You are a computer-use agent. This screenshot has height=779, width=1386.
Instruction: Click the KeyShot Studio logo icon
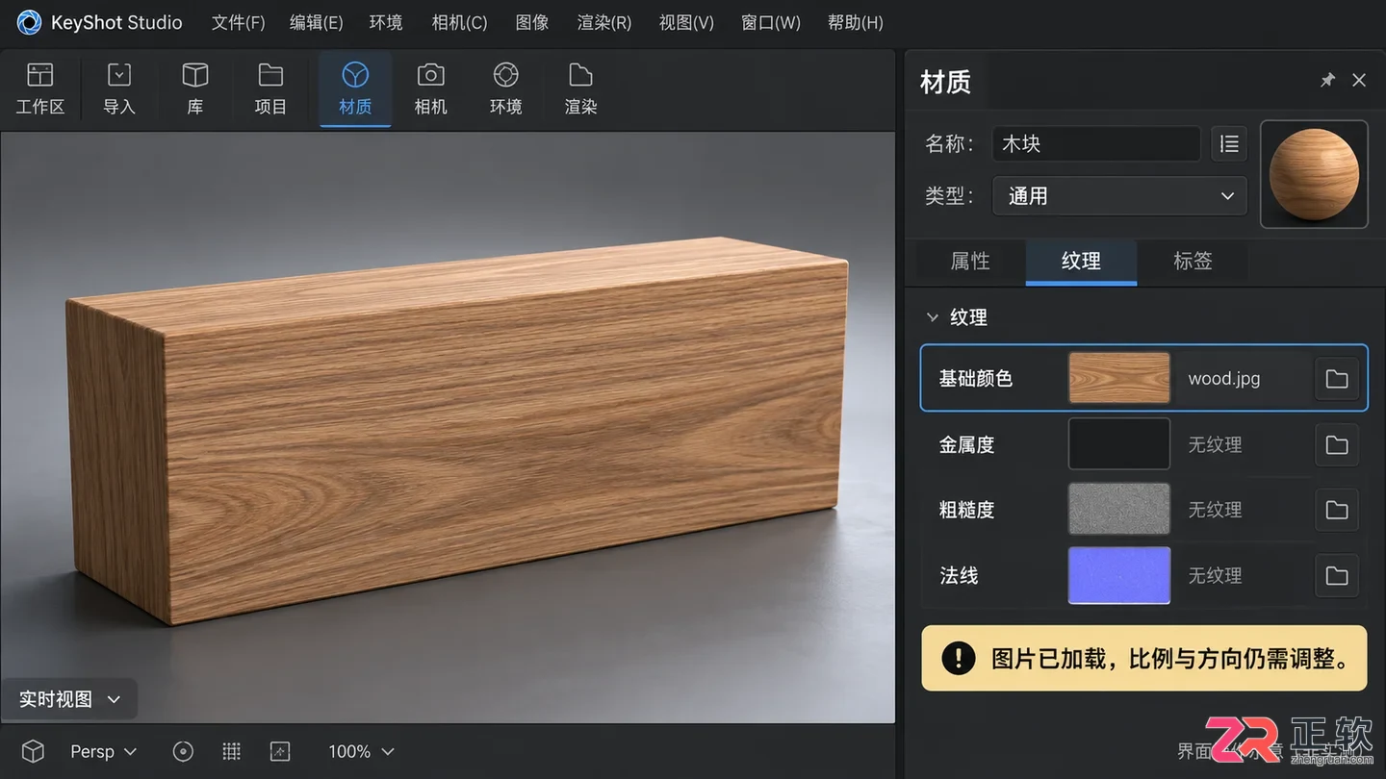pyautogui.click(x=29, y=22)
